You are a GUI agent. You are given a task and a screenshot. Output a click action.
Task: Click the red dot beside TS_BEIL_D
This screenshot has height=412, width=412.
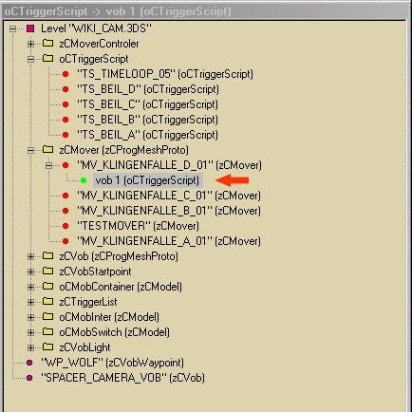[66, 89]
